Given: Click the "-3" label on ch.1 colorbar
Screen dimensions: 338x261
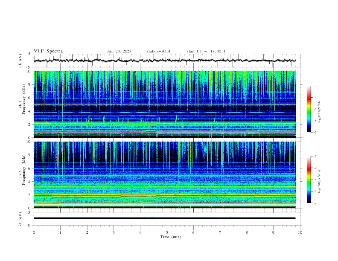Looking at the screenshot, I should [x=315, y=86].
